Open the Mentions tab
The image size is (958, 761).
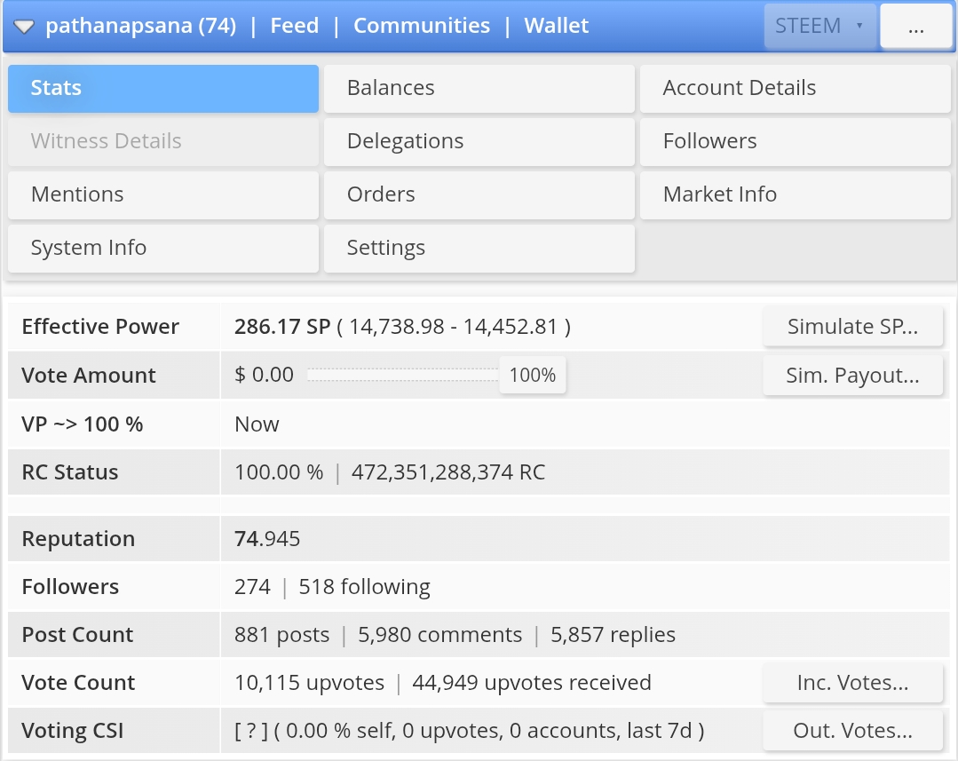(162, 194)
